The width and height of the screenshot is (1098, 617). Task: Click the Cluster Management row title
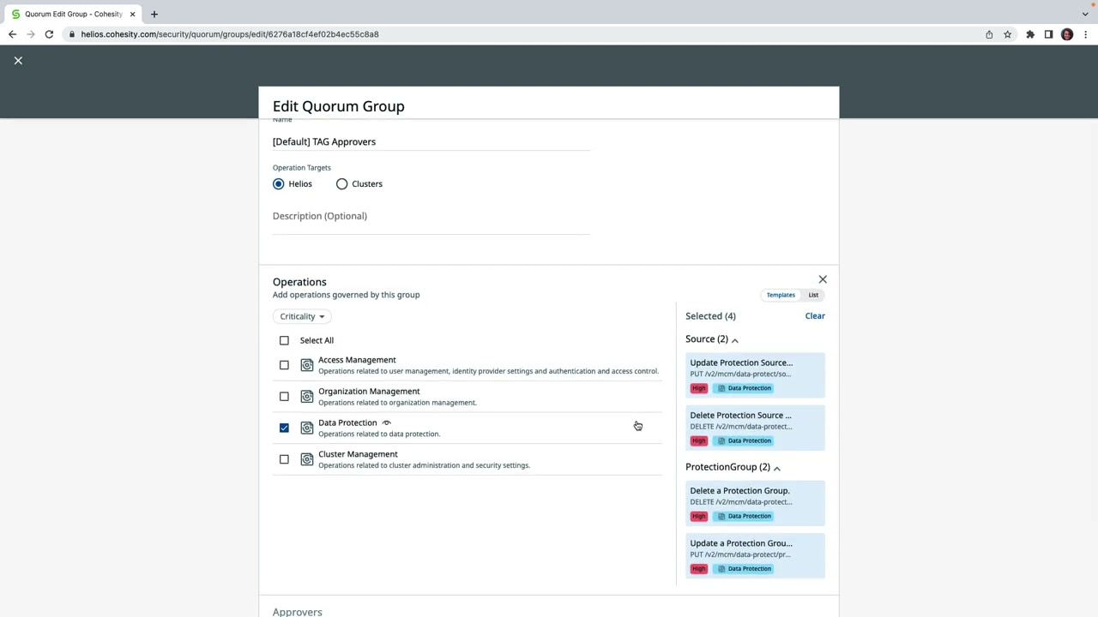(x=358, y=454)
